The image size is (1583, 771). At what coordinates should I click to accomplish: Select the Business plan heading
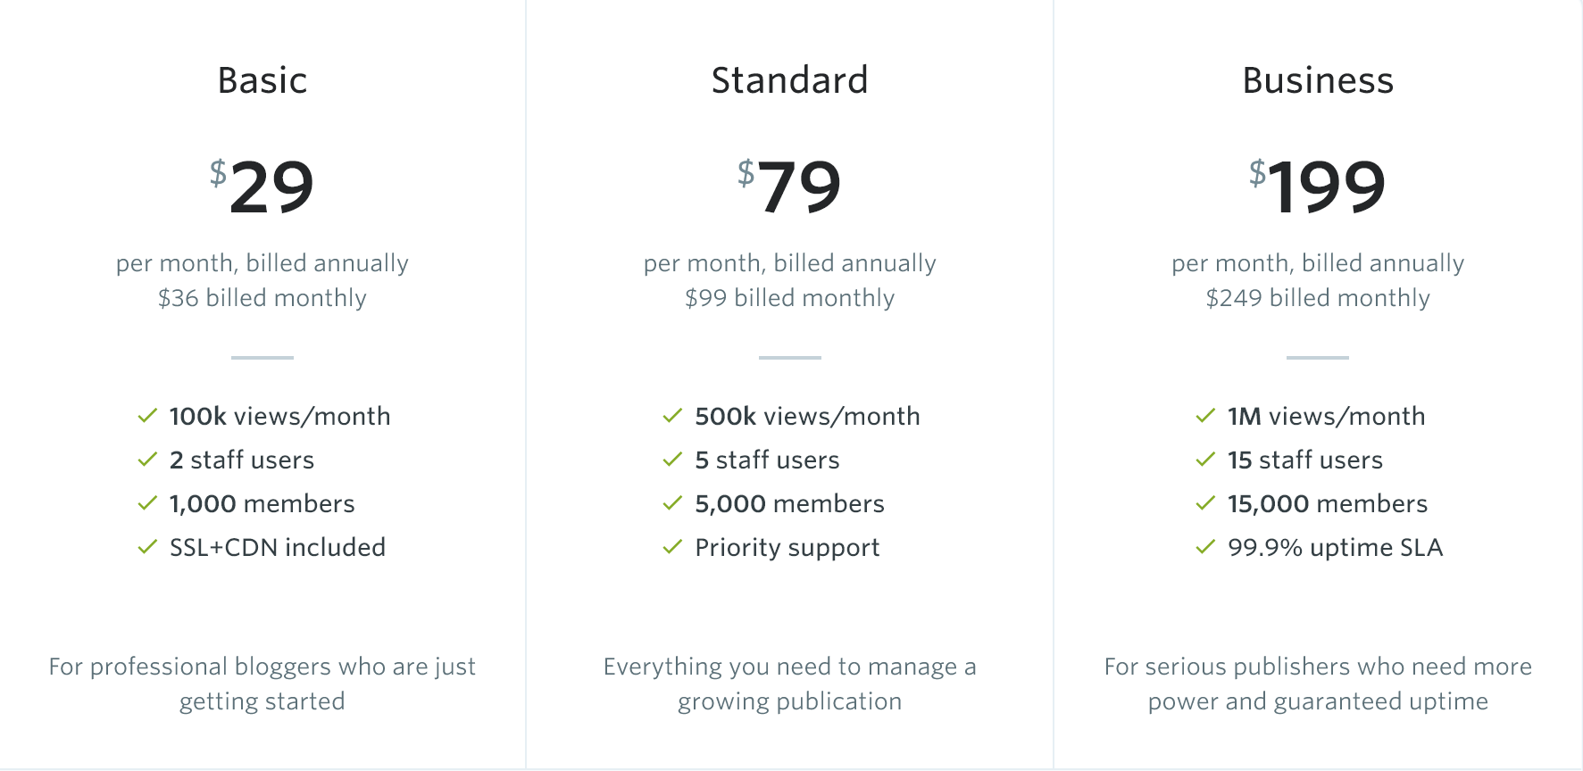(1318, 80)
